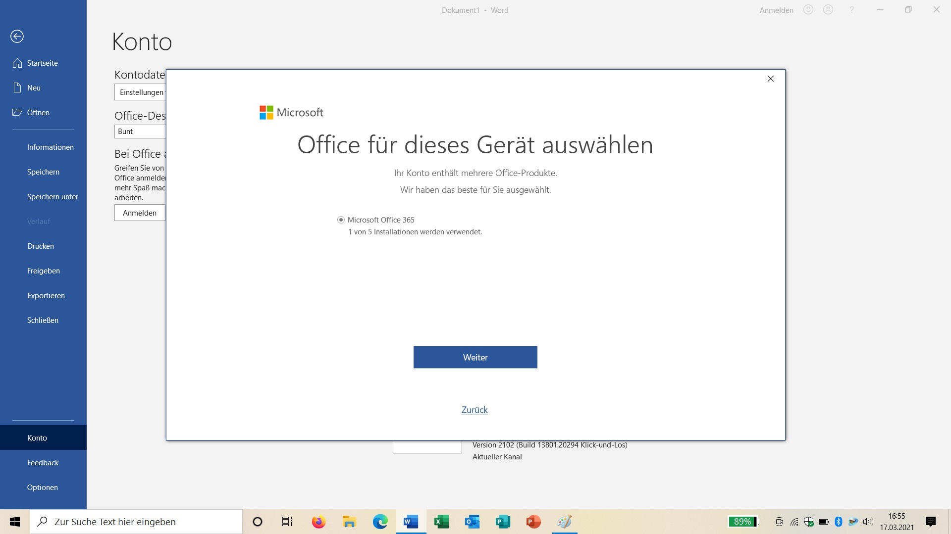951x534 pixels.
Task: Close the Office selection dialog
Action: point(771,79)
